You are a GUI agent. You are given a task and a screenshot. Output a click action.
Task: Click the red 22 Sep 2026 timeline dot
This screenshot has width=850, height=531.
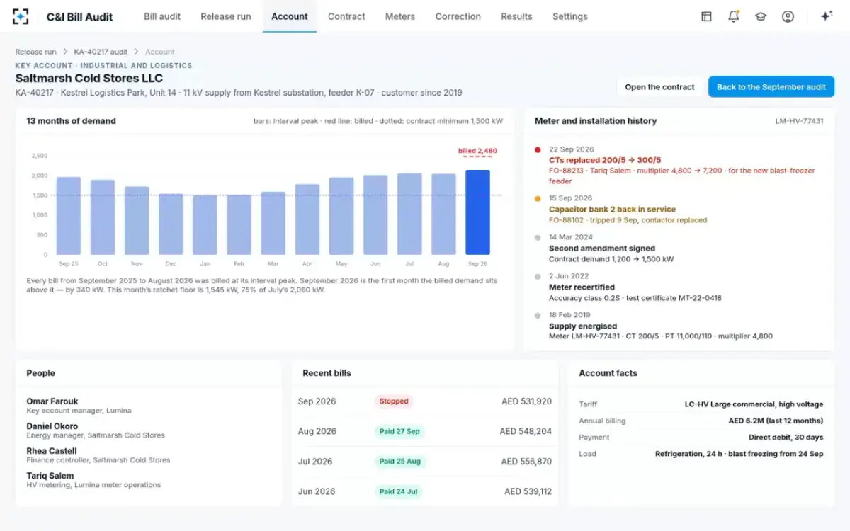point(538,150)
